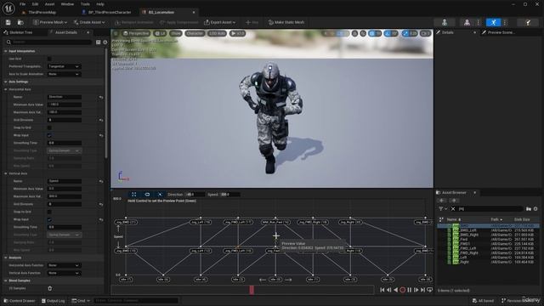Switch to the Skeleton Tree tab
This screenshot has width=544, height=306.
tap(18, 32)
